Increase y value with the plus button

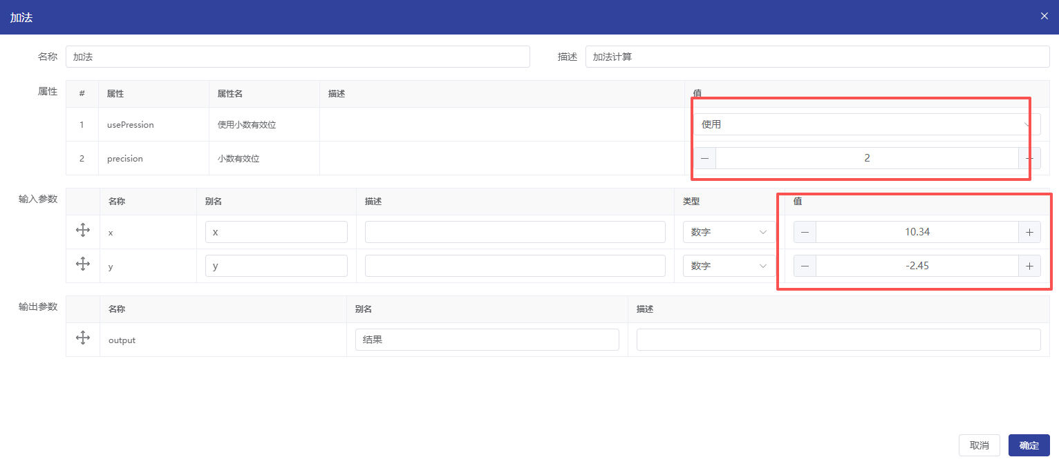(1029, 266)
